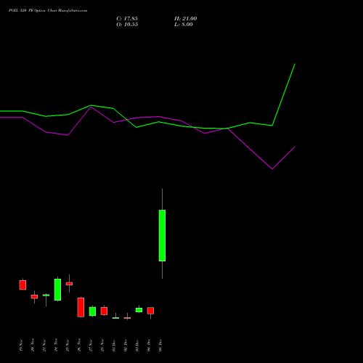Select the 27 Nov date label

pos(91,345)
